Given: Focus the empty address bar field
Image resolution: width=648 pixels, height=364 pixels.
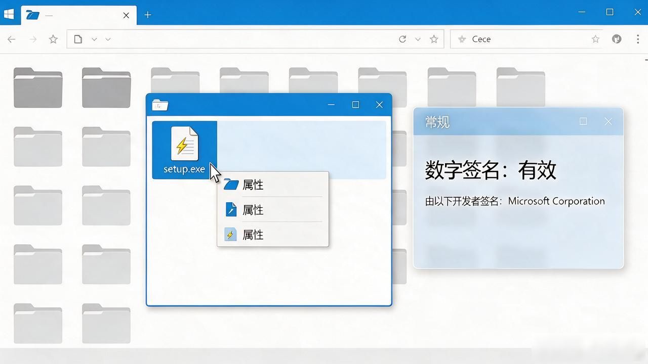Looking at the screenshot, I should [x=255, y=39].
